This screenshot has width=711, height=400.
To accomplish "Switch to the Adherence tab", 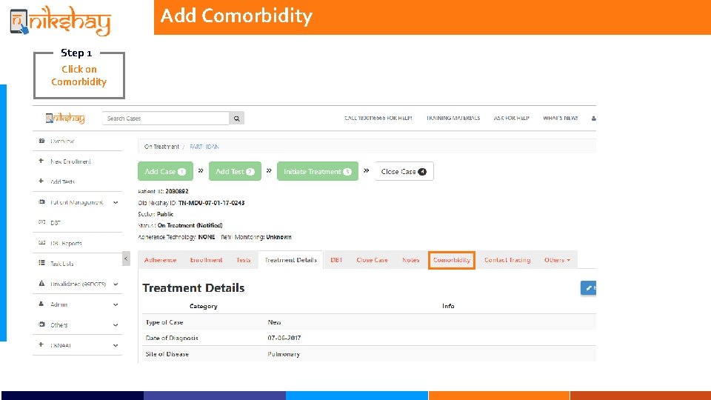I will point(160,260).
